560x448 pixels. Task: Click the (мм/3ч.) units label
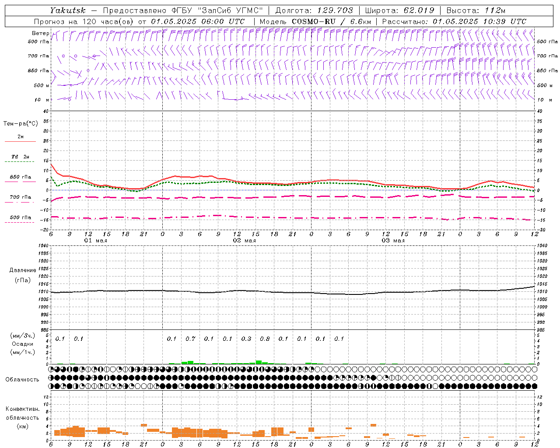(x=23, y=336)
